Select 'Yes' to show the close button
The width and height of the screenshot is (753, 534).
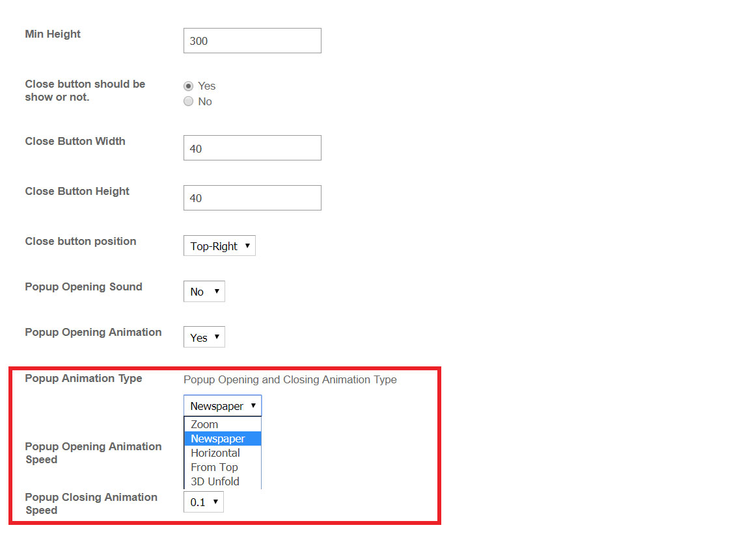click(x=188, y=86)
